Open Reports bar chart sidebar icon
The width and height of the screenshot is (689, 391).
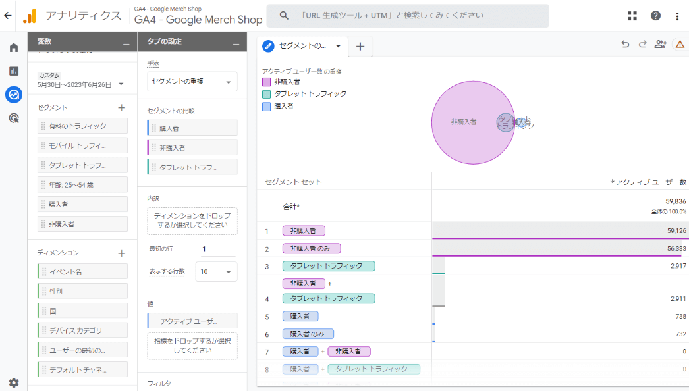pyautogui.click(x=14, y=70)
